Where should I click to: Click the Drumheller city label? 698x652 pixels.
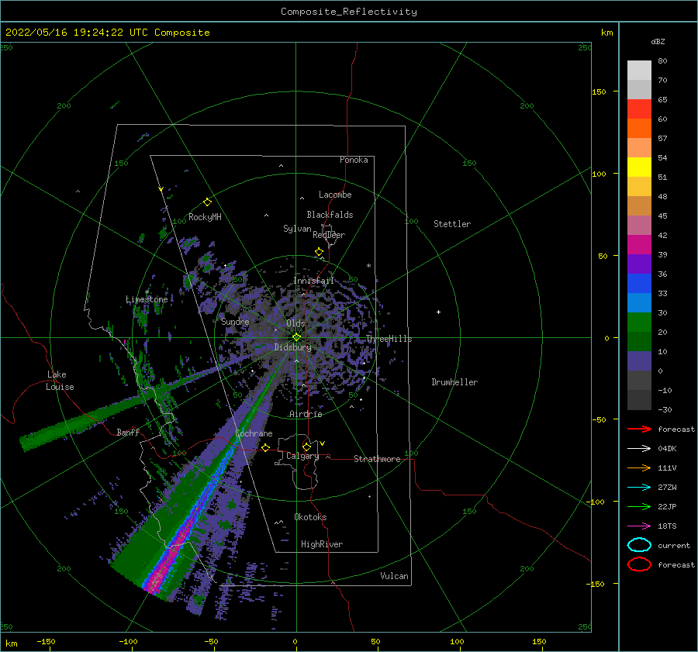point(454,382)
